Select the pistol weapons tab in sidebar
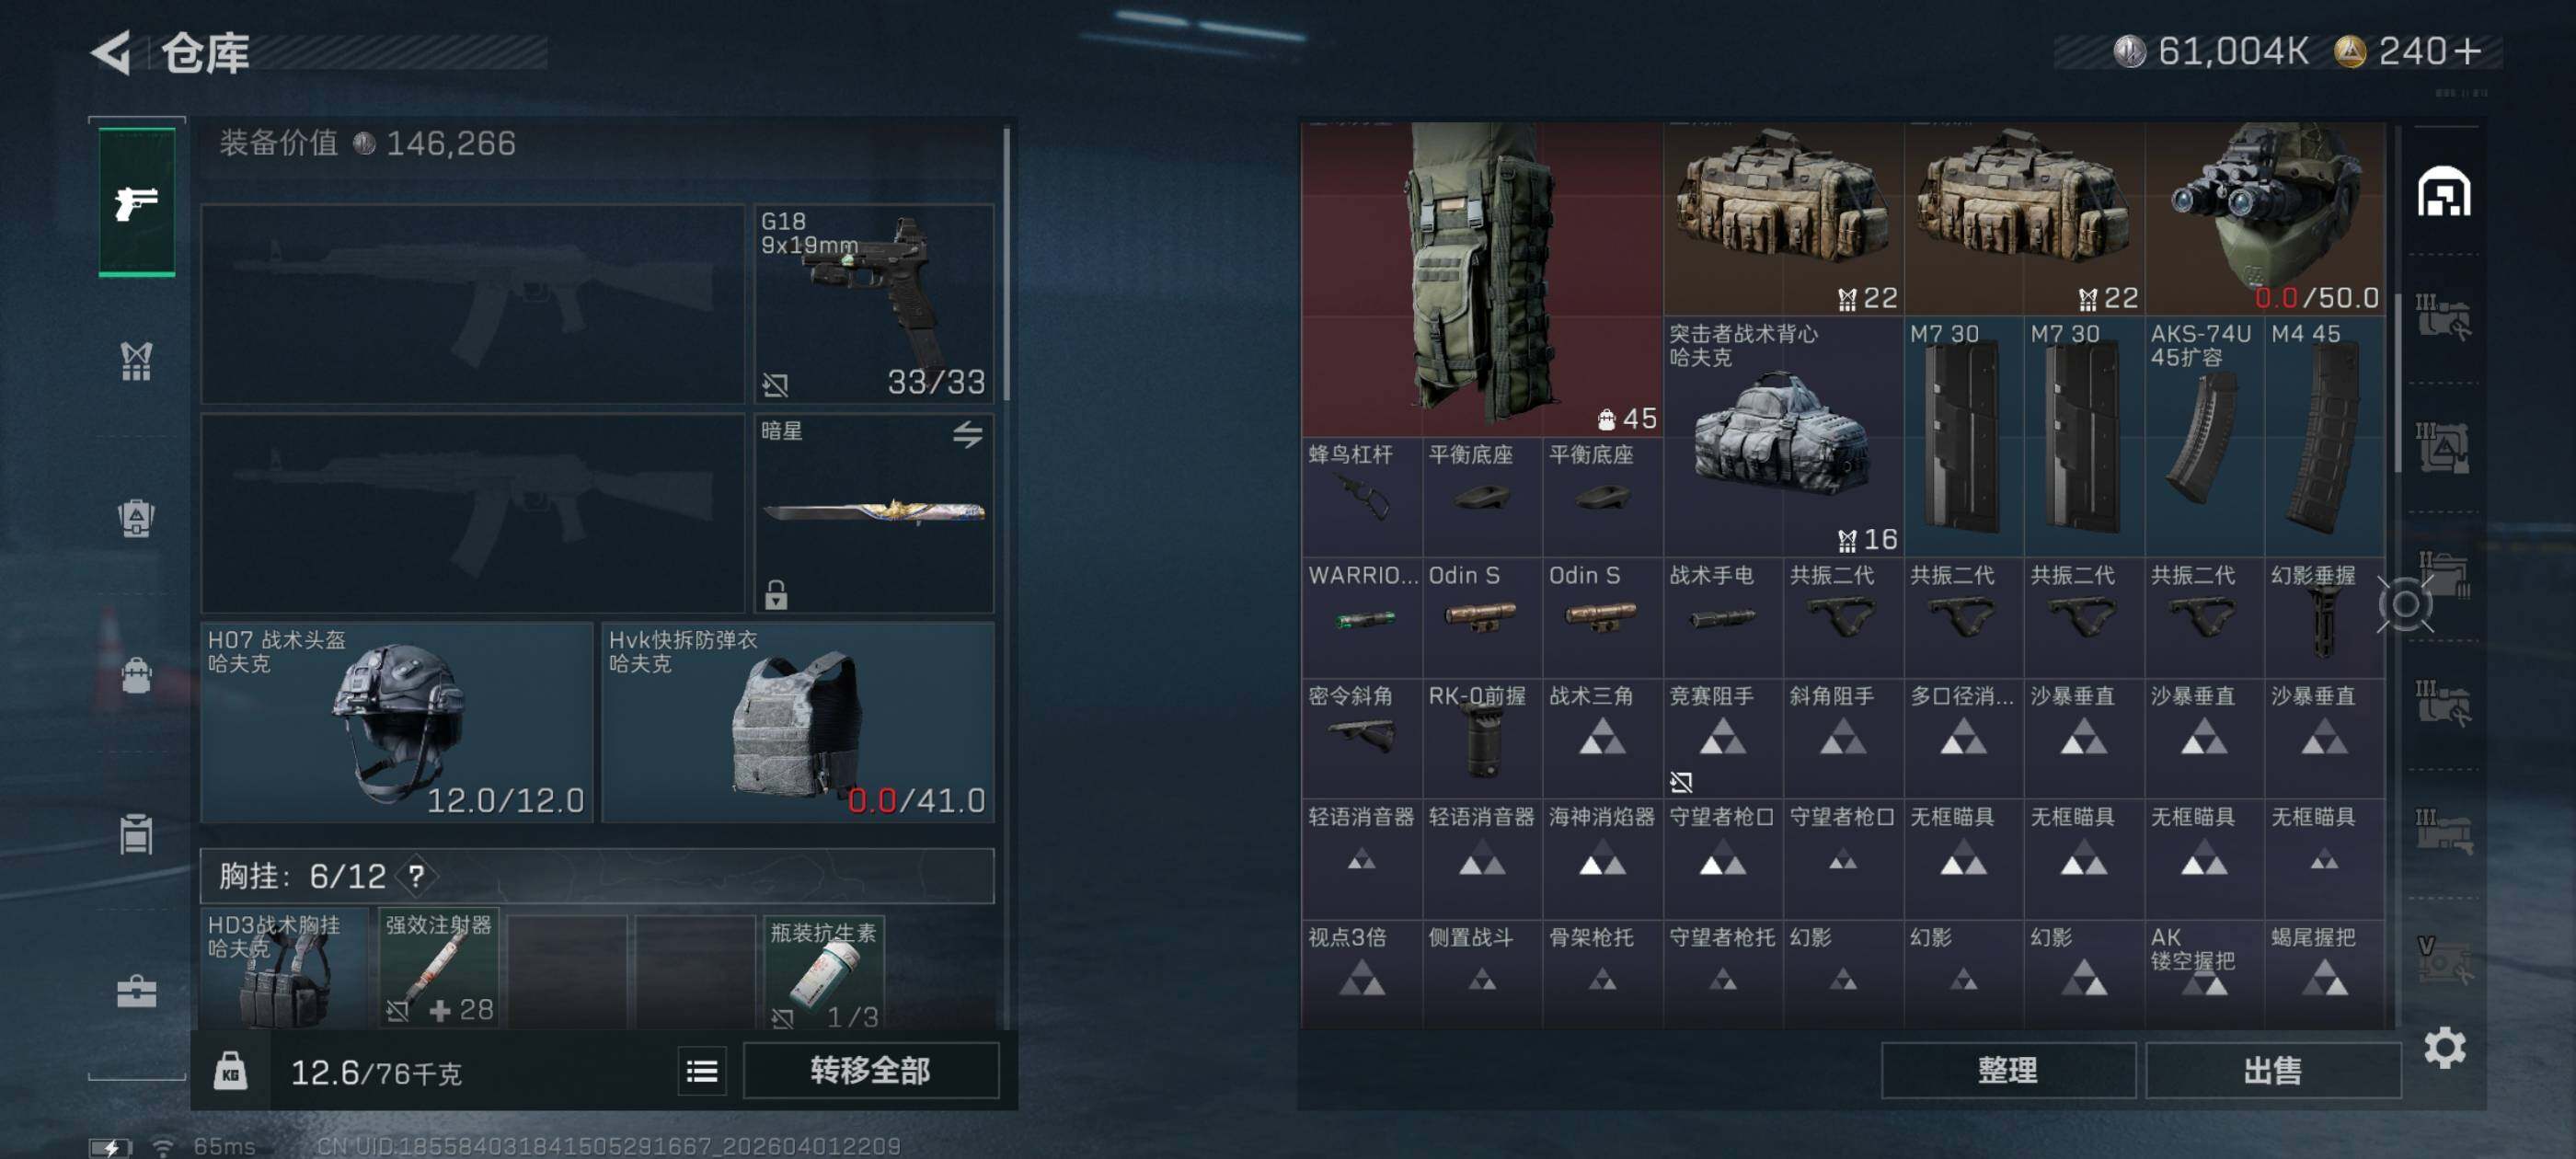Image resolution: width=2576 pixels, height=1159 pixels. (x=137, y=202)
